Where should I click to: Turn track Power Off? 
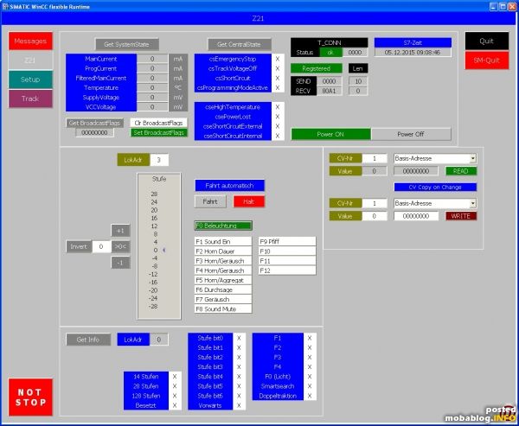click(x=411, y=134)
